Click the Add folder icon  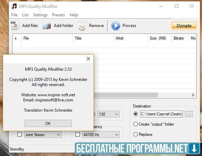pyautogui.click(x=47, y=26)
